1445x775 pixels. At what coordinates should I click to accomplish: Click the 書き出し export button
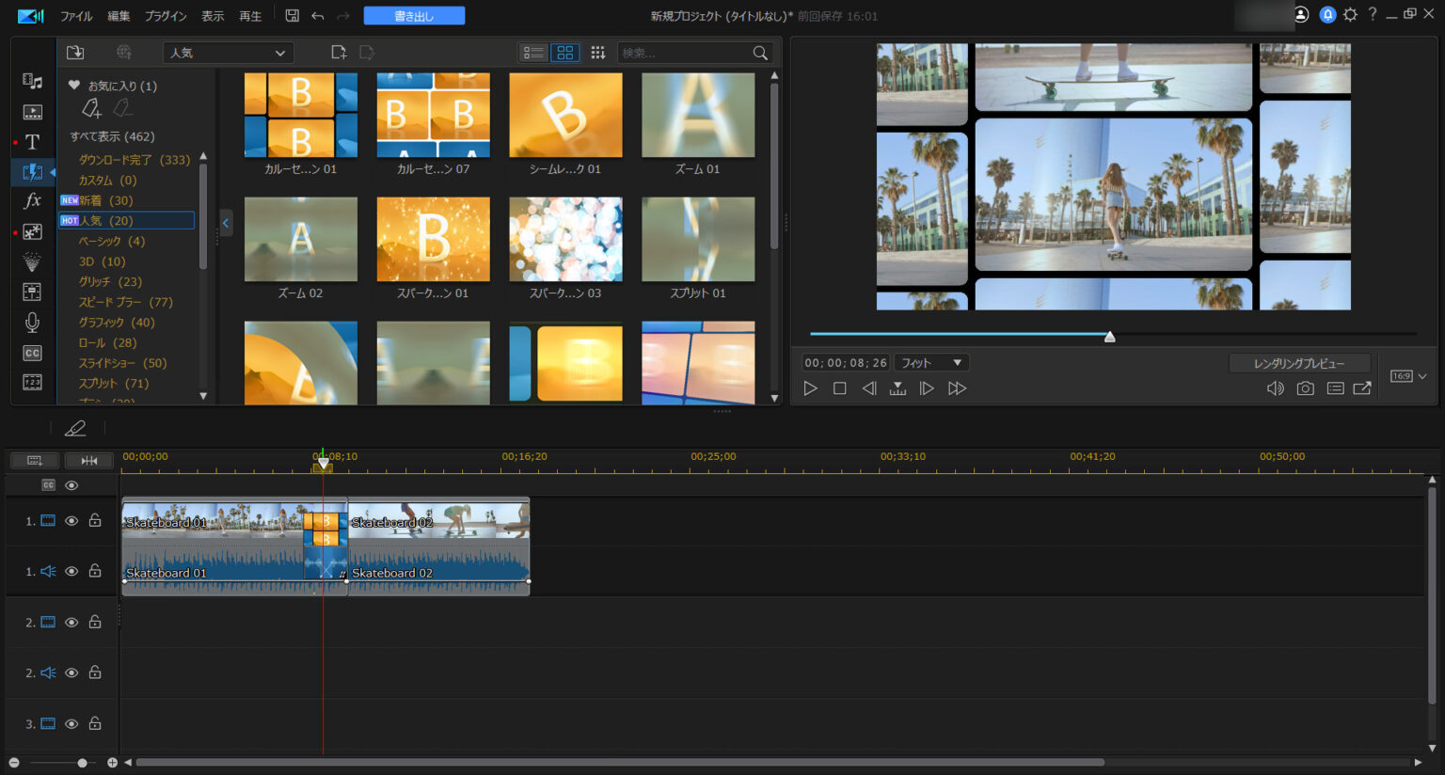coord(414,15)
